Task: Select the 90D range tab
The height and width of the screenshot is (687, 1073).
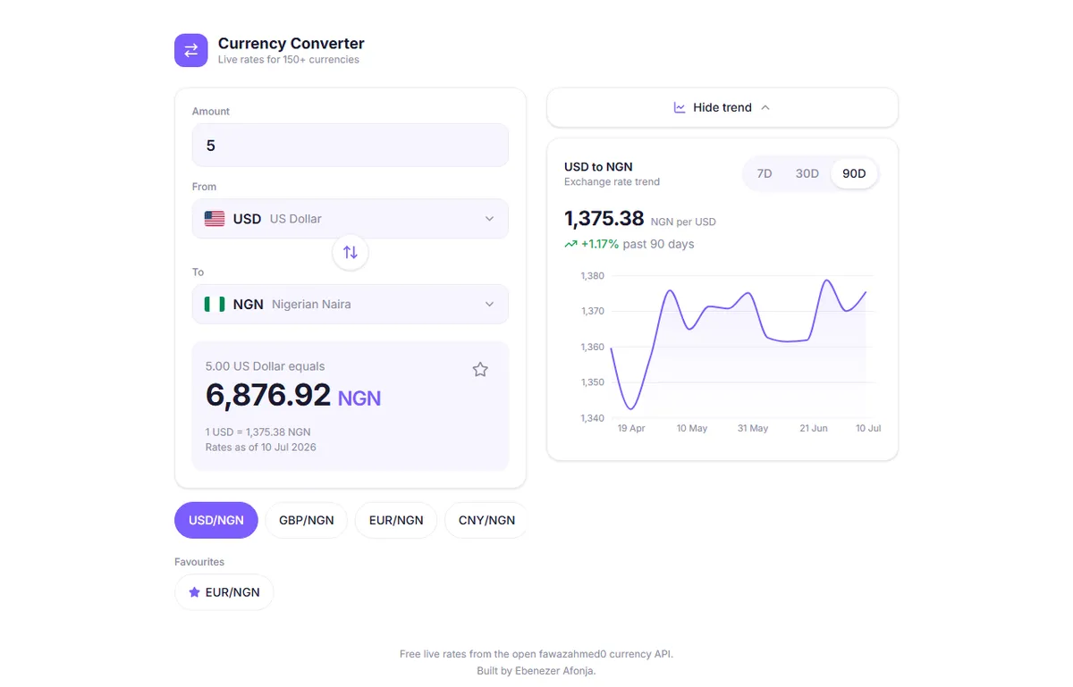Action: point(855,173)
